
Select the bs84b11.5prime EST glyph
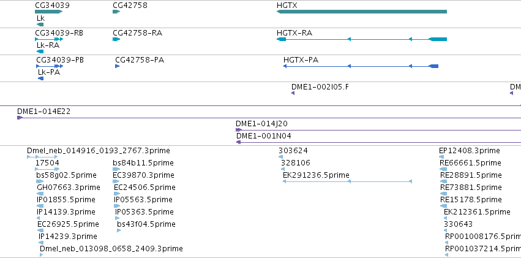(x=116, y=169)
